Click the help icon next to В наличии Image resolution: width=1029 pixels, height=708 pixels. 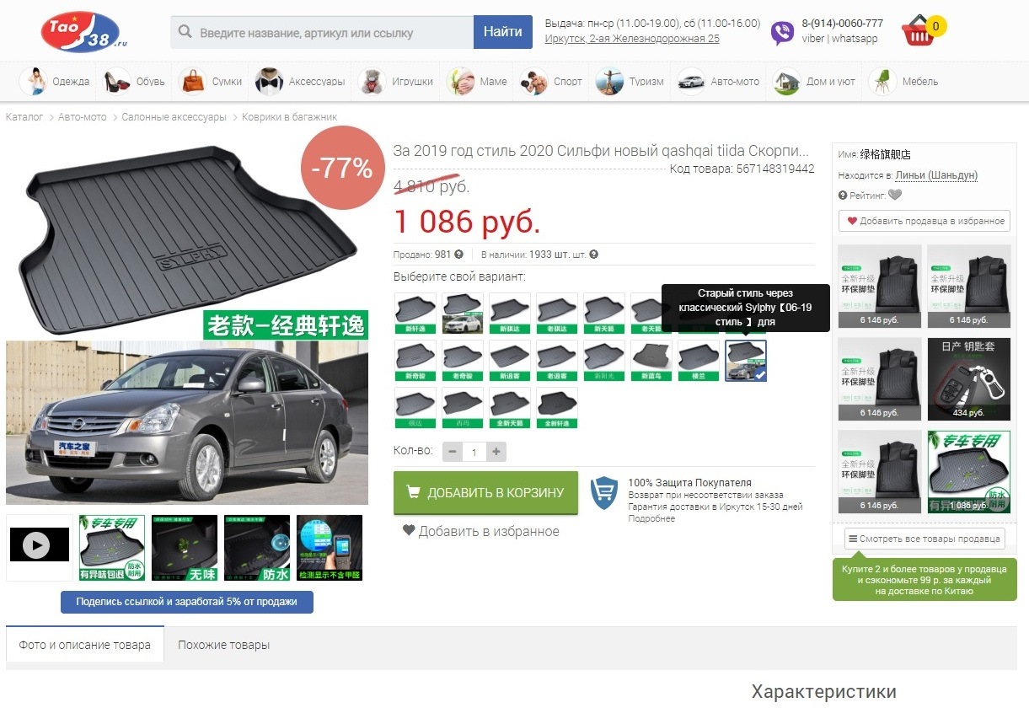click(x=594, y=255)
